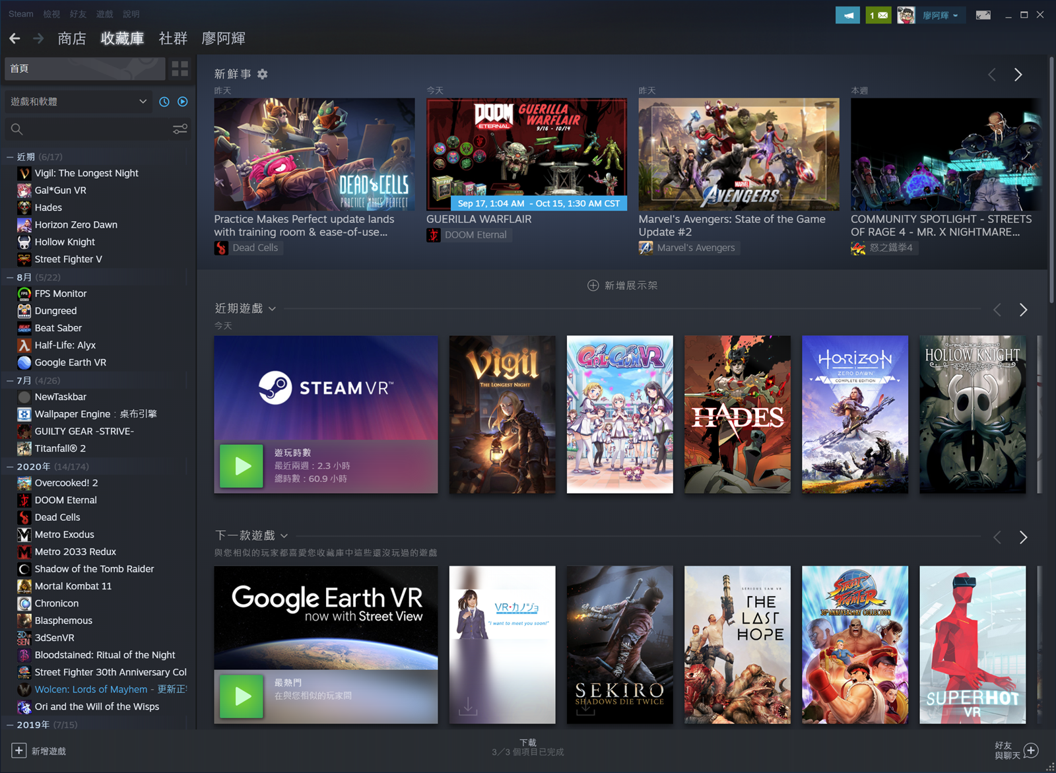Toggle the ready-to-play filter icon
The image size is (1056, 773).
point(183,102)
